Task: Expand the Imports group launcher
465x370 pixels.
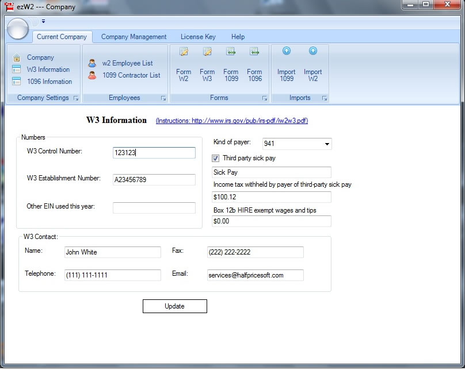Action: pos(325,98)
